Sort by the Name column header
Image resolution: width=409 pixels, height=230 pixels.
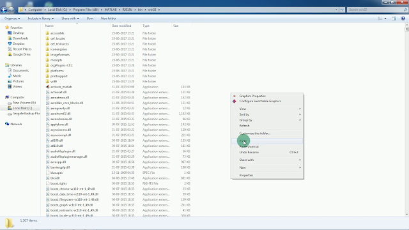point(49,26)
